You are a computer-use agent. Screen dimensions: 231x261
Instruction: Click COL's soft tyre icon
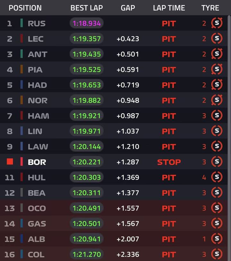(x=217, y=254)
